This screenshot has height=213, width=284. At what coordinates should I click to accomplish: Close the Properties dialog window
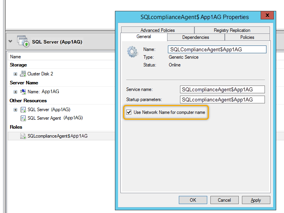267,15
